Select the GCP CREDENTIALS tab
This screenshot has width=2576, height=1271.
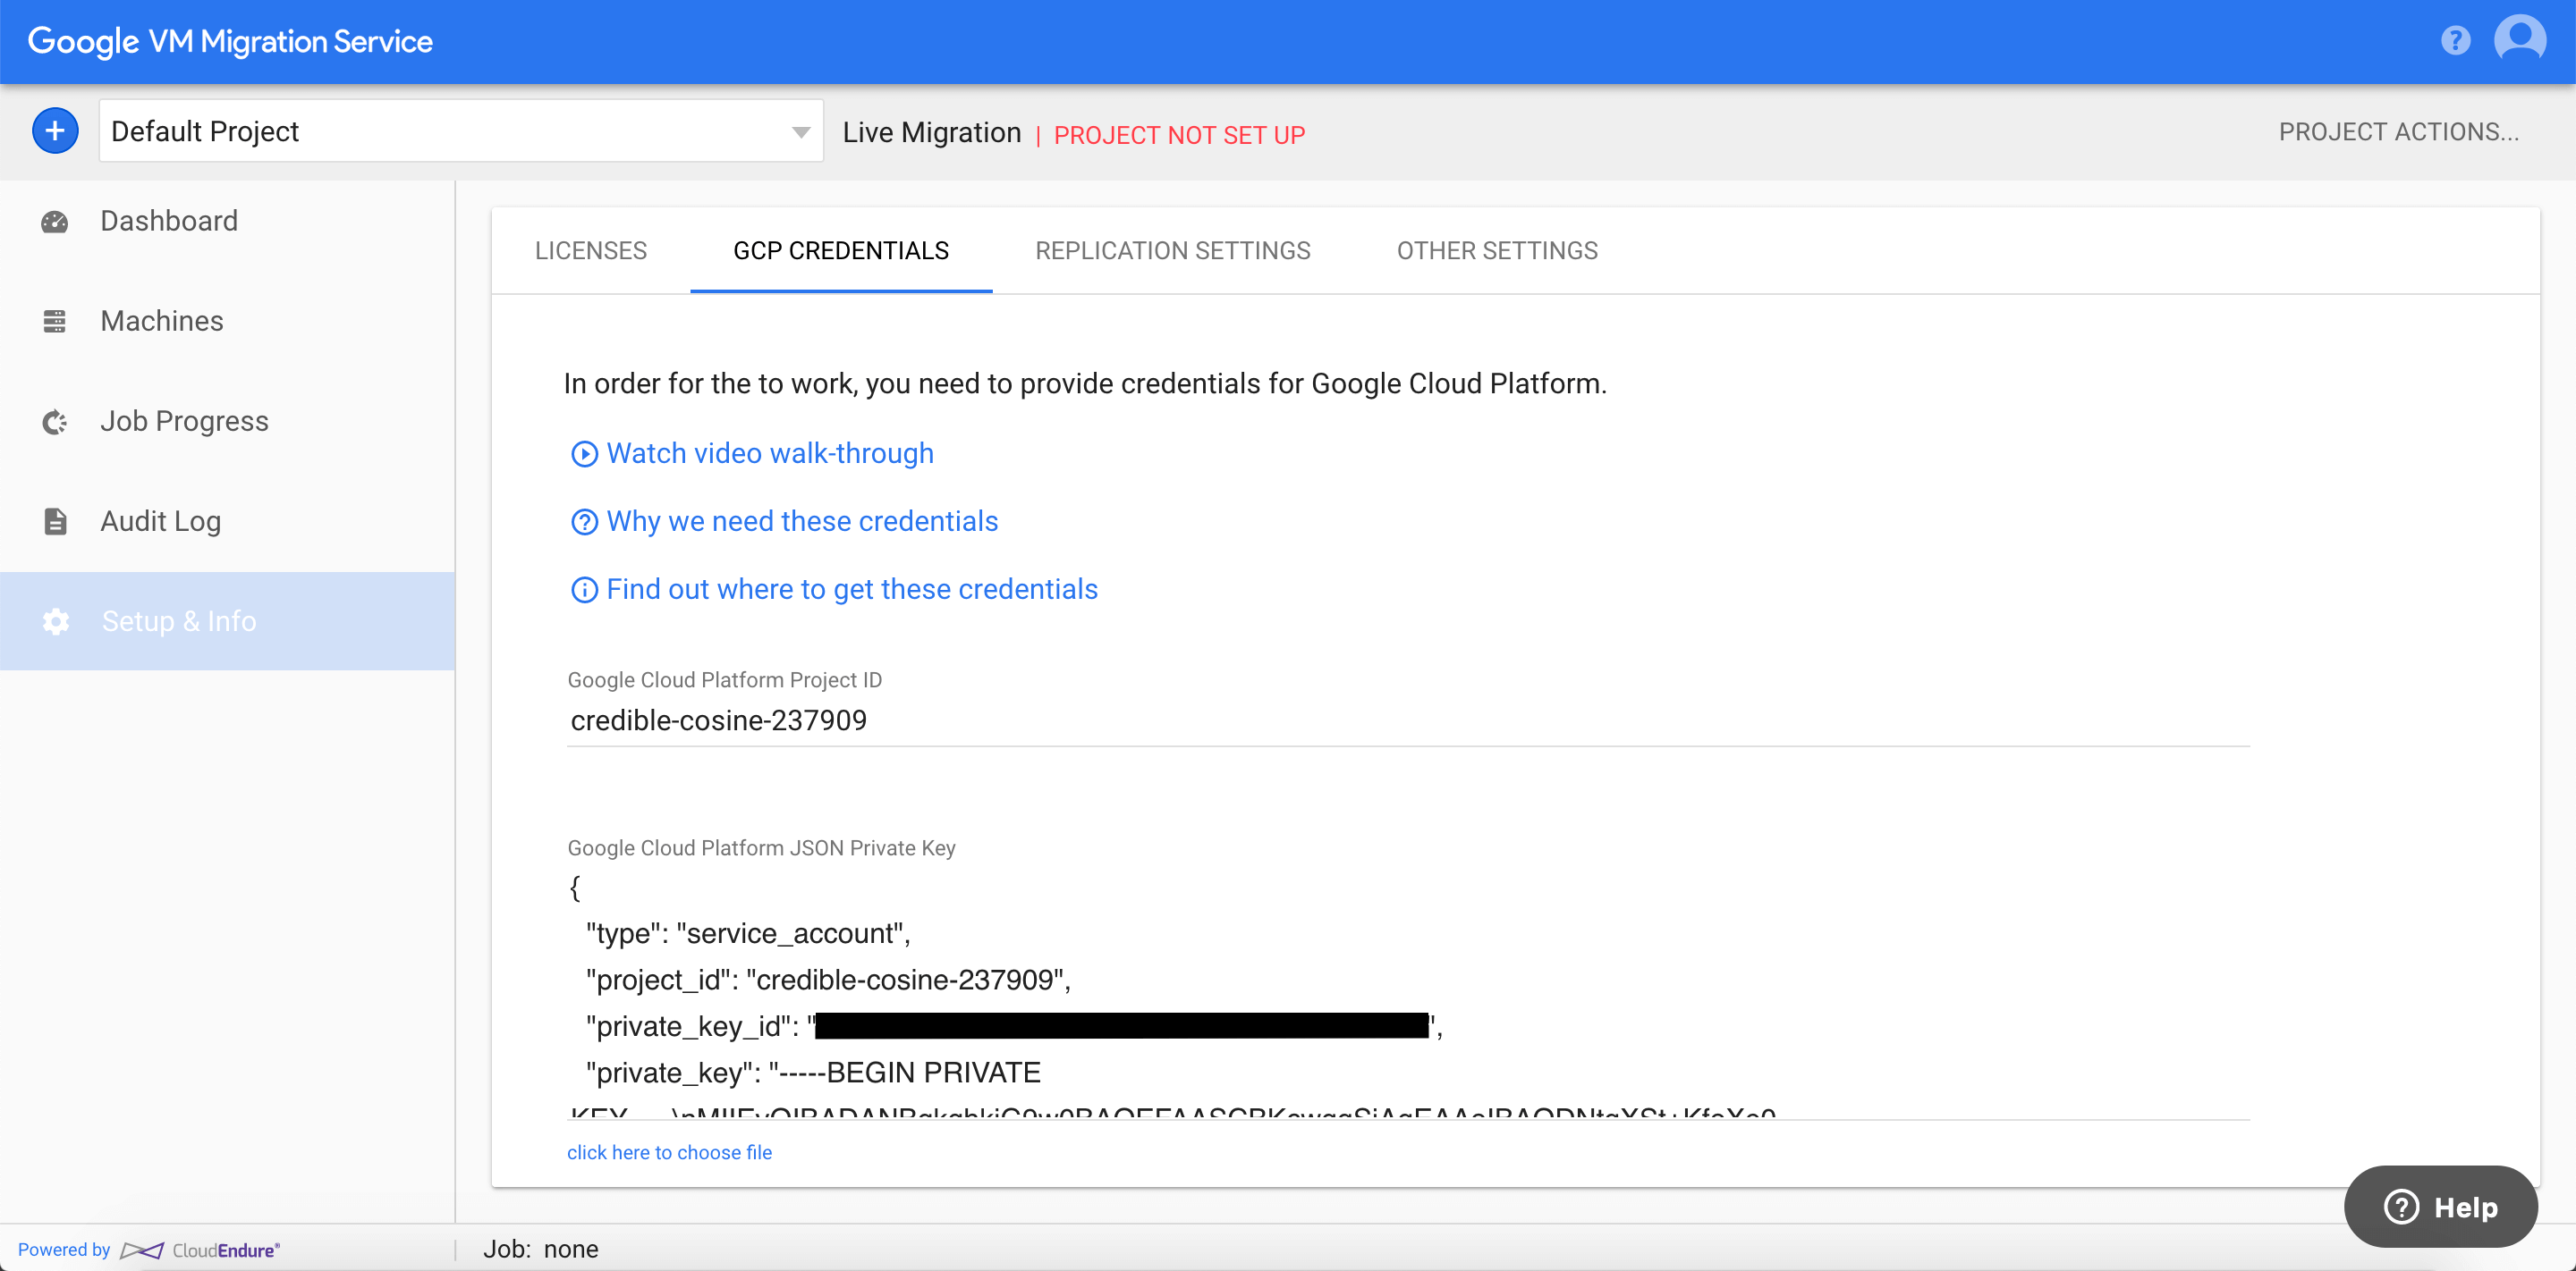(841, 251)
